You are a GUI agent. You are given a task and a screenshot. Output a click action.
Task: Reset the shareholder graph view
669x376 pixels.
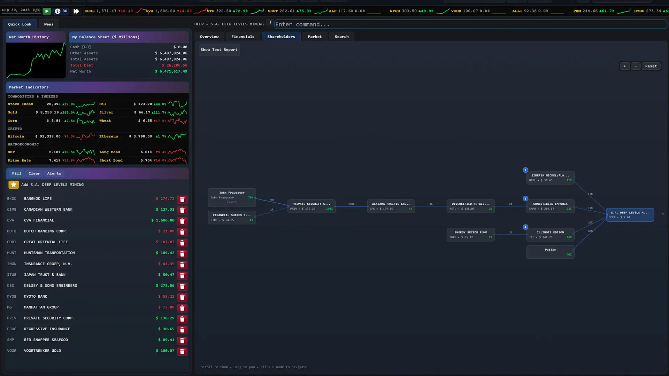coord(651,66)
